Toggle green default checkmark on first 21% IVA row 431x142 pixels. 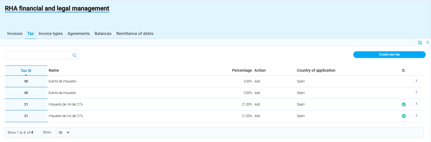[x=403, y=104]
